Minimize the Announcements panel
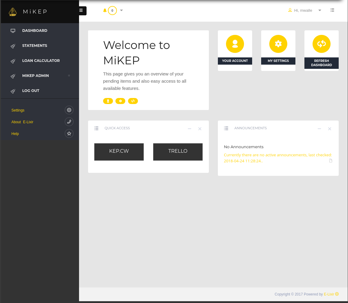 click(x=319, y=129)
